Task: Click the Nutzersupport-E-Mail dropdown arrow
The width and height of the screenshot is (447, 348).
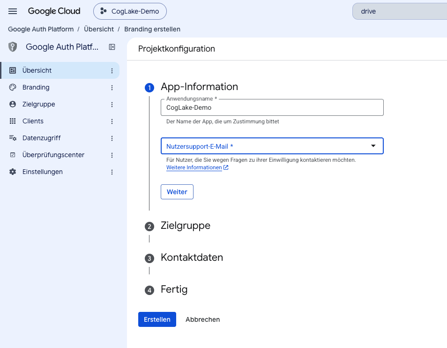Action: [x=373, y=146]
